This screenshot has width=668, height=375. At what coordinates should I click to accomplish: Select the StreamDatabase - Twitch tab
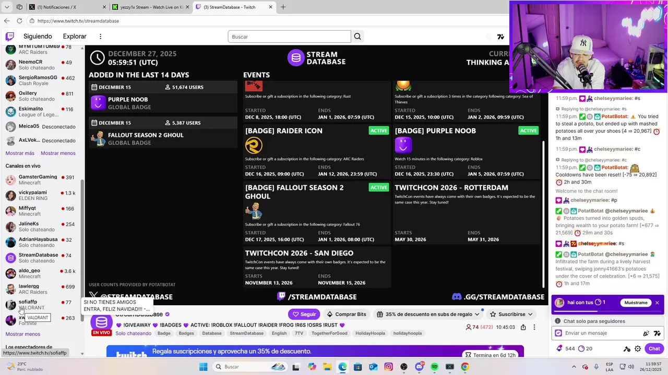235,7
